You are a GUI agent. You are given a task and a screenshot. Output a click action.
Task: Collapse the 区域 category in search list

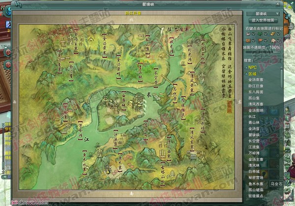253,73
